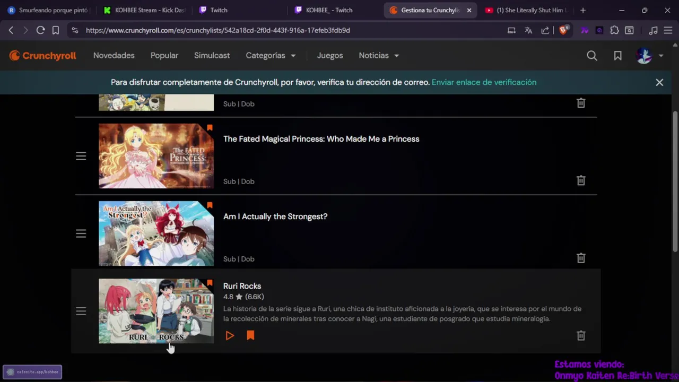679x382 pixels.
Task: Open the browser main menu hamburger
Action: 668,30
